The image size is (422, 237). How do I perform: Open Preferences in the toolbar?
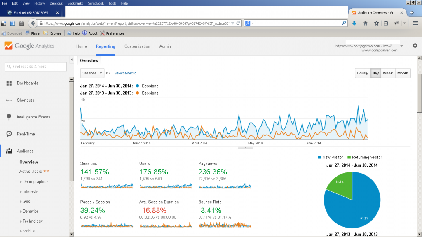tap(112, 33)
